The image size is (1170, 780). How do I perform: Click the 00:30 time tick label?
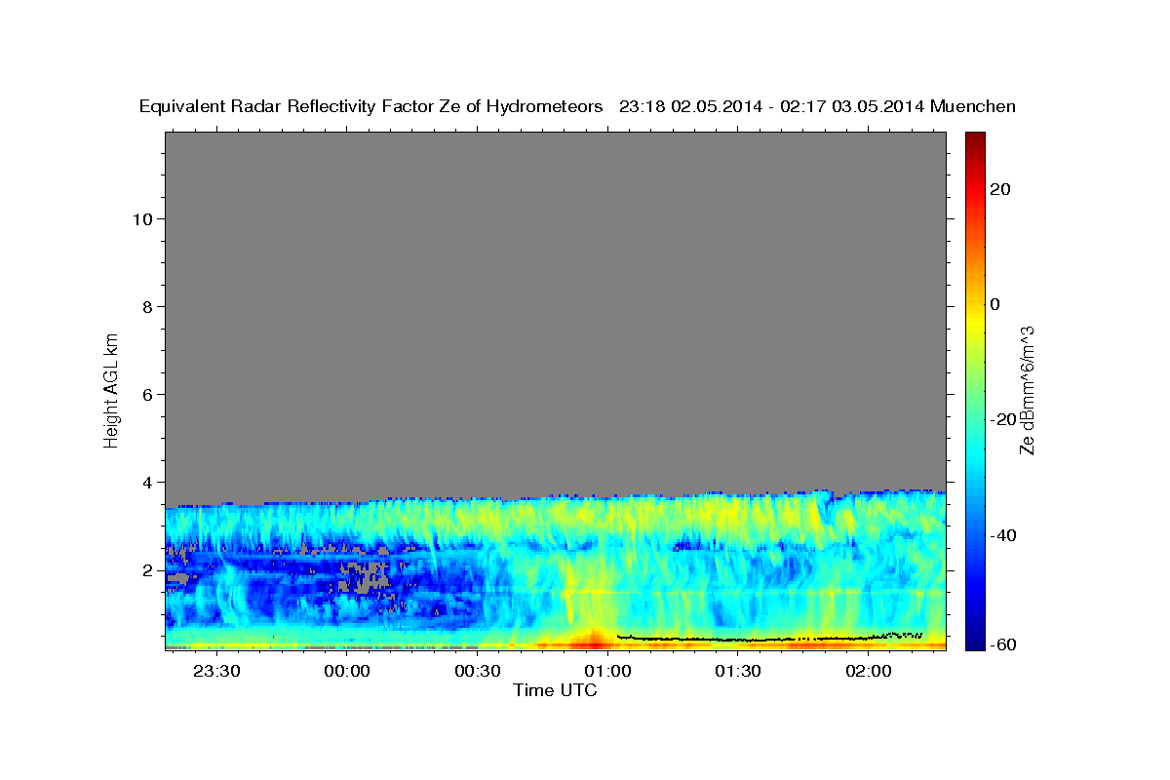478,672
